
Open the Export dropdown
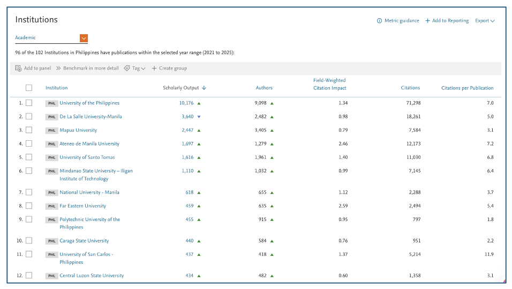click(x=485, y=20)
